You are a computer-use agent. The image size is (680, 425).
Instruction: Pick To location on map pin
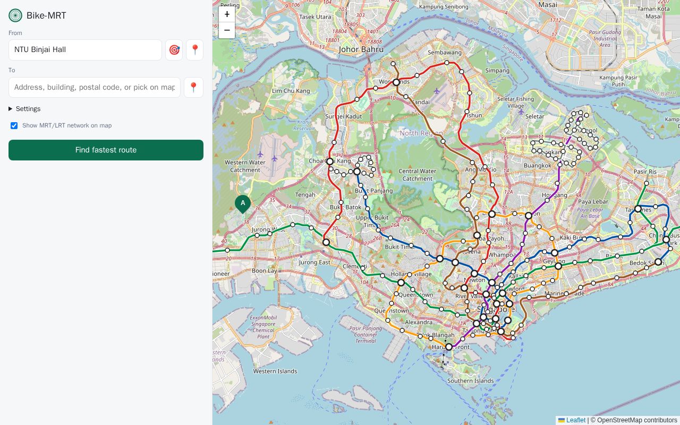click(194, 87)
